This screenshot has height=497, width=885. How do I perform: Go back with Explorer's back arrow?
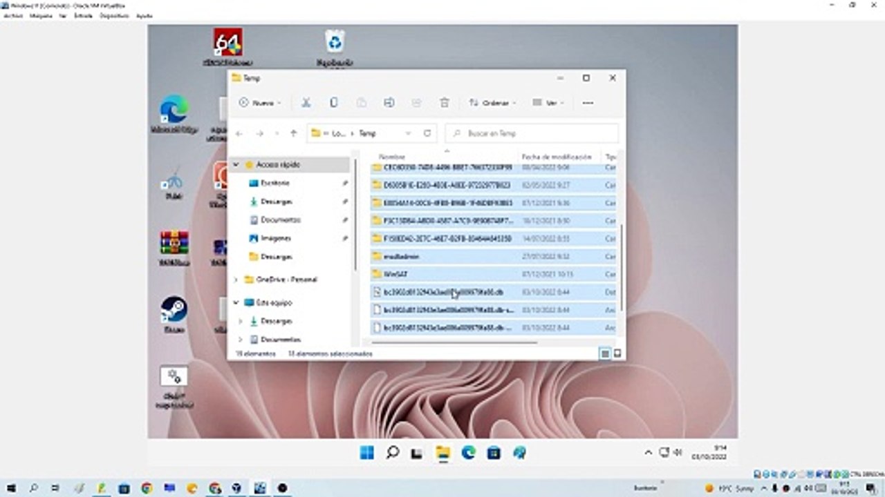coord(239,133)
